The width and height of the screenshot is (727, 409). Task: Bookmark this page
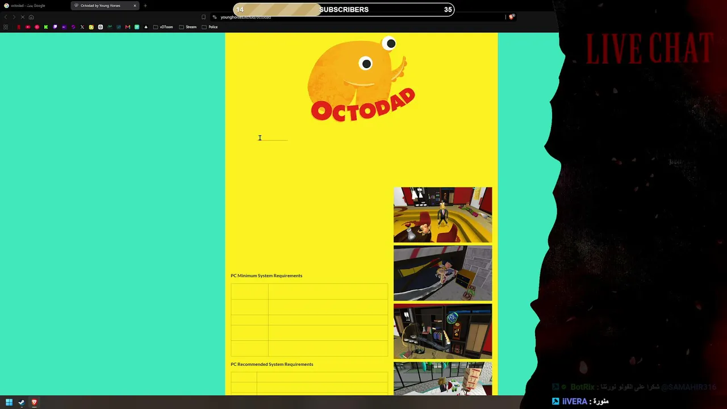point(203,17)
